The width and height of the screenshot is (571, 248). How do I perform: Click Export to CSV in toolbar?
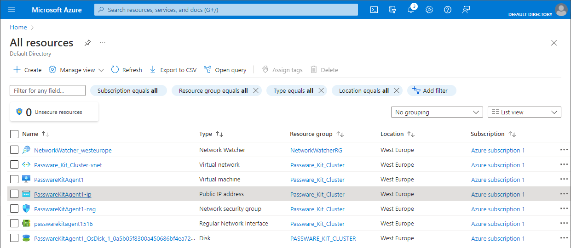[173, 70]
